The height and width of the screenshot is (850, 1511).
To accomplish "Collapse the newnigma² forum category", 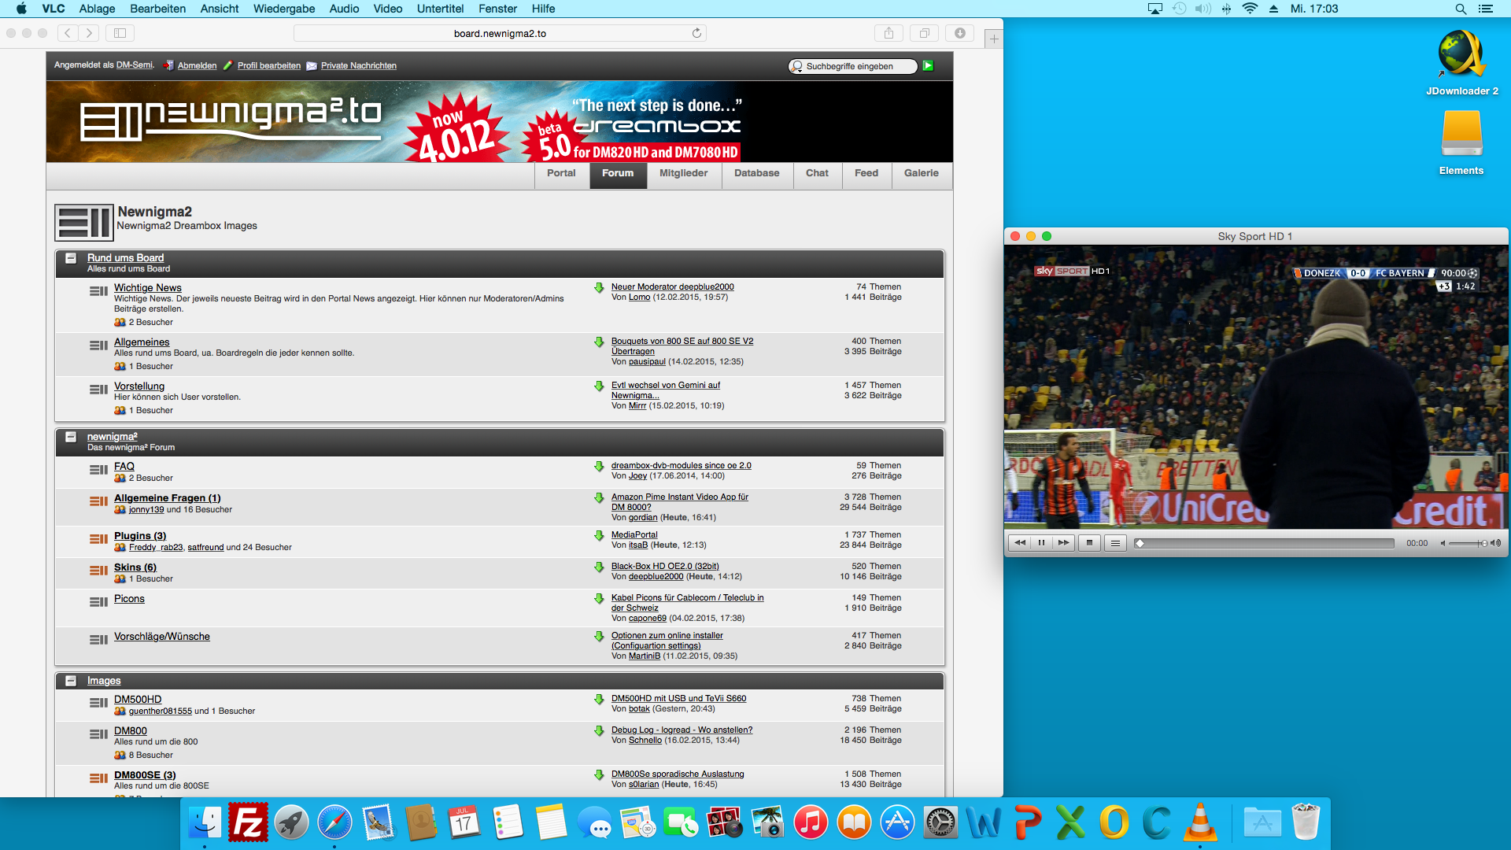I will [71, 437].
